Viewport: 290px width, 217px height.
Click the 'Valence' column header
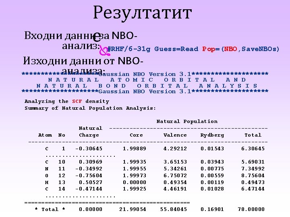[175, 135]
